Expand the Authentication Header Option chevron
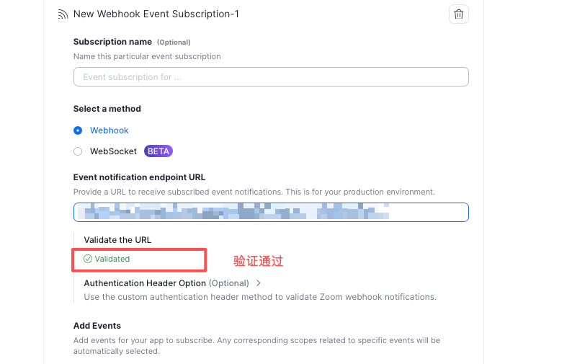The height and width of the screenshot is (364, 572). click(259, 283)
